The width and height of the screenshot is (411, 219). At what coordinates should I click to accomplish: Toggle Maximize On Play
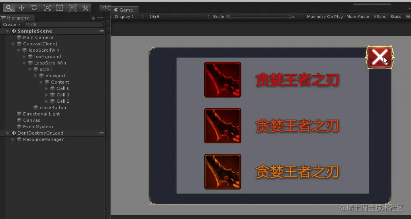325,16
